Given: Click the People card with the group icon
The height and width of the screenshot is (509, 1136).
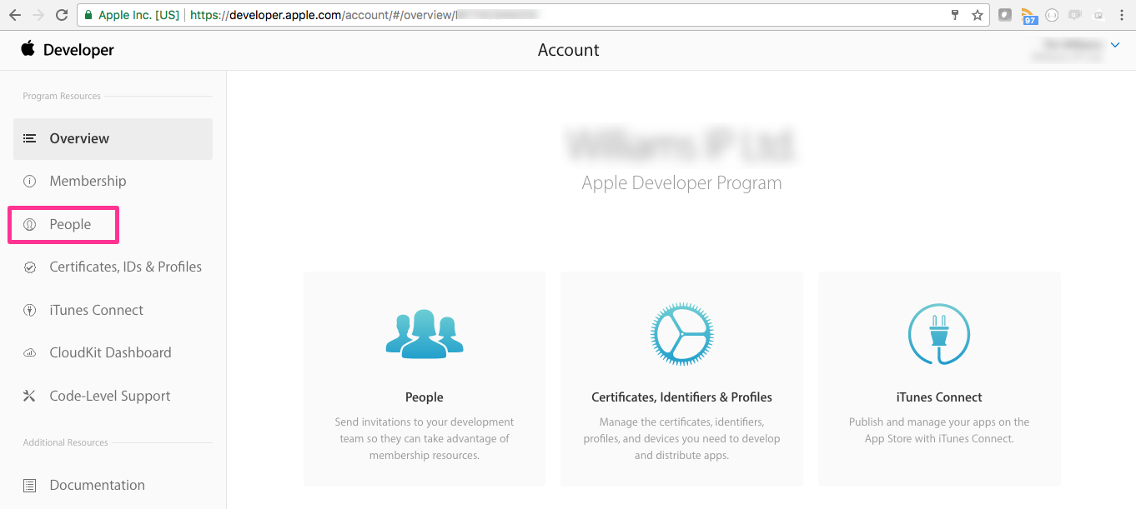Looking at the screenshot, I should tap(425, 379).
